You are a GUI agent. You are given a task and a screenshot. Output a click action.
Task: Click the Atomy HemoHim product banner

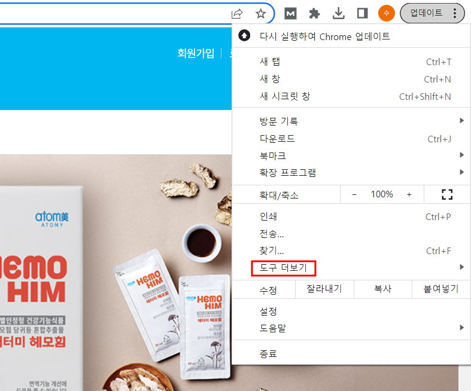click(x=116, y=273)
